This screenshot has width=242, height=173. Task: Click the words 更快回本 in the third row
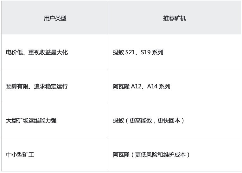click(x=169, y=121)
